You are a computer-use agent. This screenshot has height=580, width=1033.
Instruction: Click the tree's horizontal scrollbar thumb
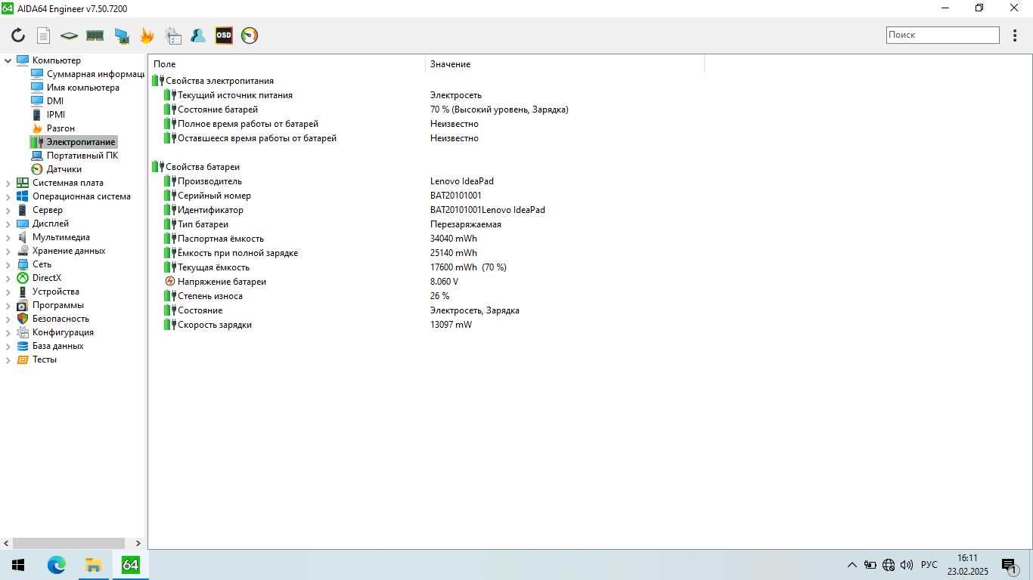[69, 543]
